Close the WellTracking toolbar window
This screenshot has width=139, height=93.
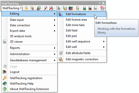click(103, 3)
